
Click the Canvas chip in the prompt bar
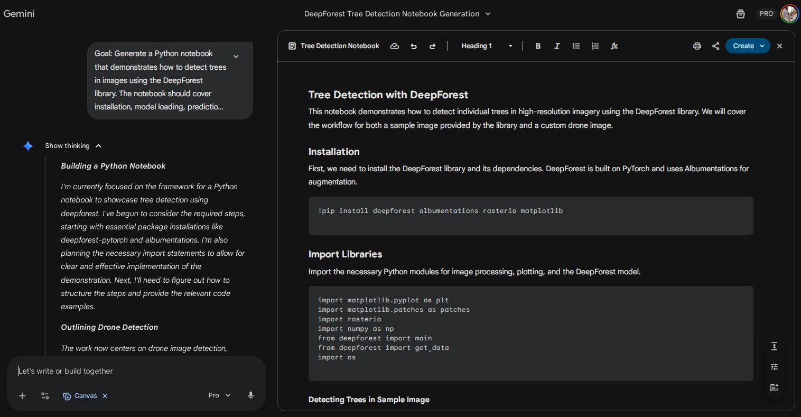(80, 395)
